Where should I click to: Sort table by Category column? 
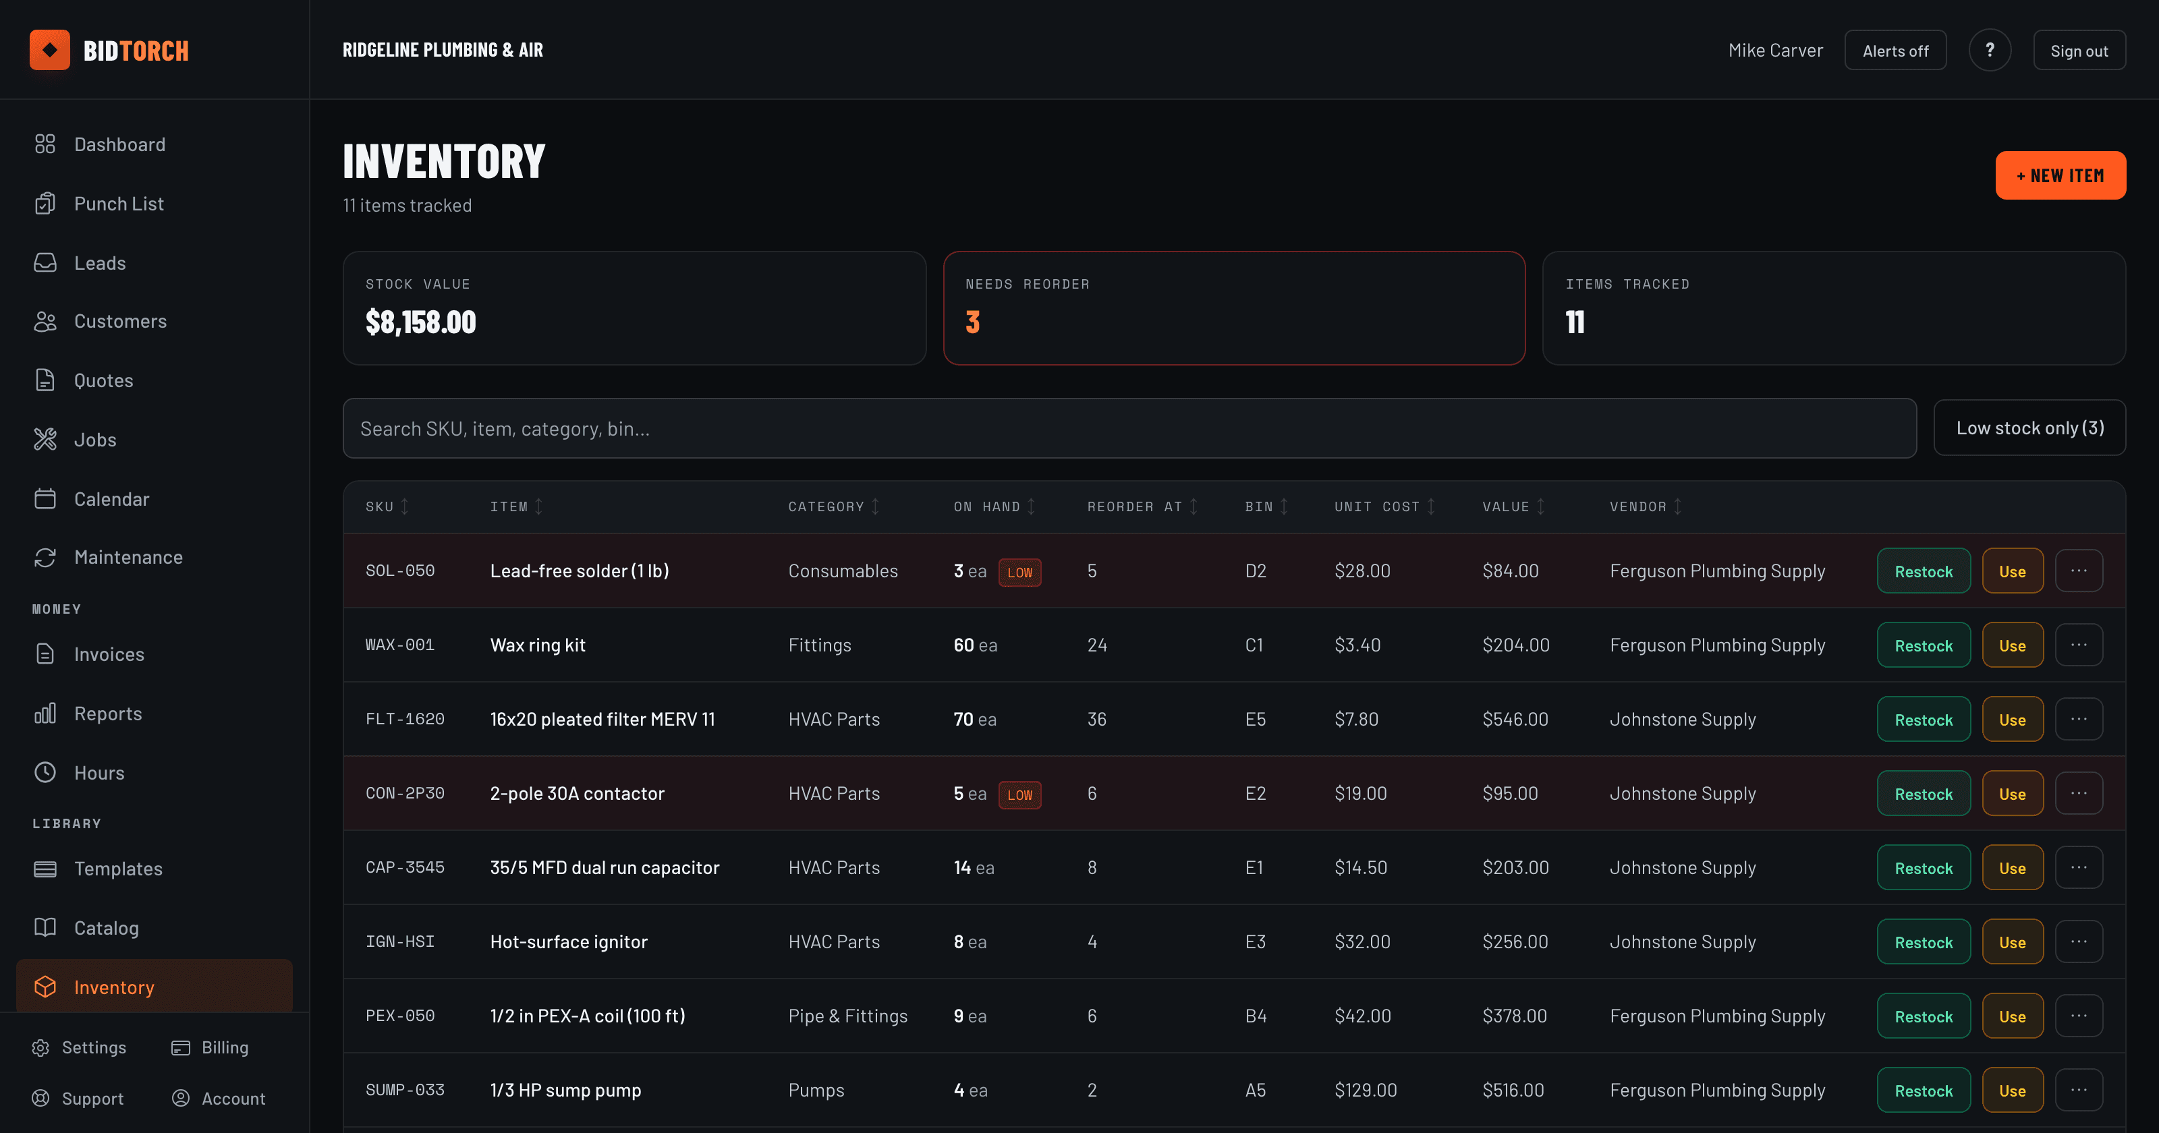834,507
